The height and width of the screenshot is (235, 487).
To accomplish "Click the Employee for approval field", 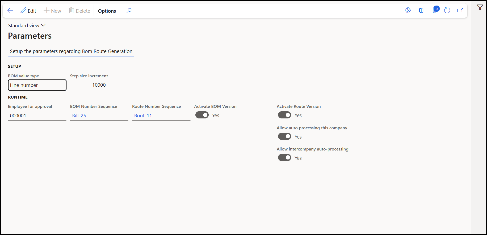I will 37,116.
